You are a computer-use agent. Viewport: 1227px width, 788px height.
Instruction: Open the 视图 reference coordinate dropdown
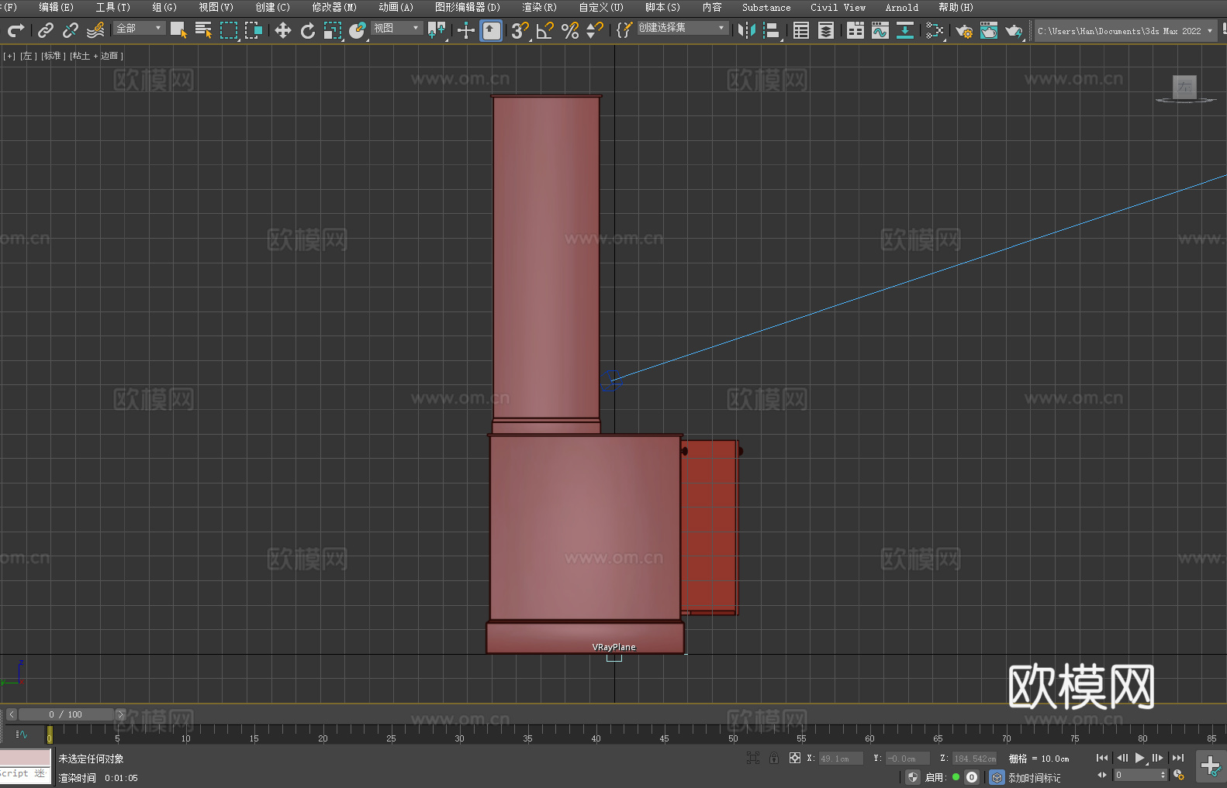(x=396, y=28)
